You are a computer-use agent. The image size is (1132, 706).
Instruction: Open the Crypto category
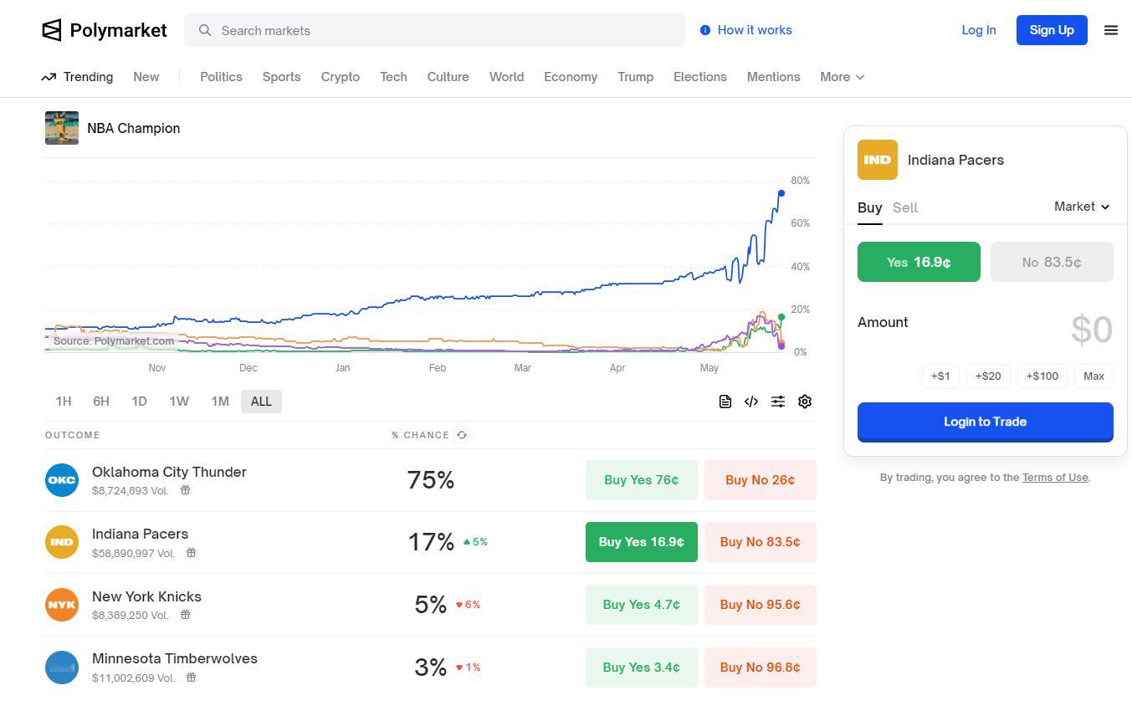click(x=341, y=77)
